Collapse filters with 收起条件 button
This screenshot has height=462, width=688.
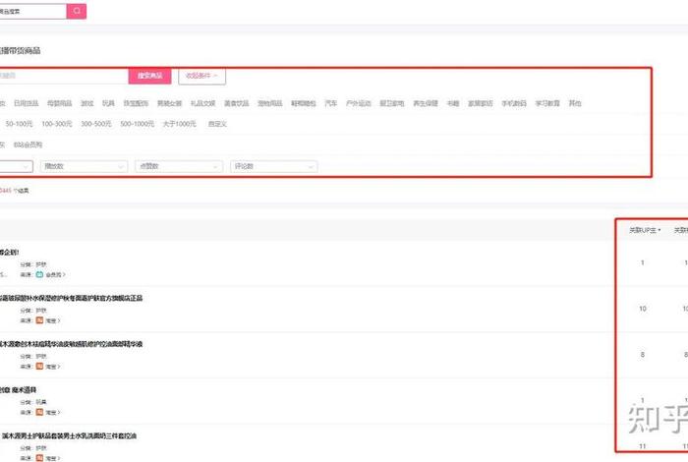click(201, 76)
